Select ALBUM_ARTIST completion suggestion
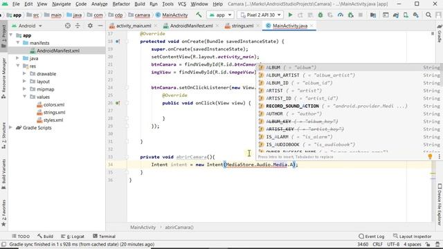This screenshot has width=443, height=249. 349,75
